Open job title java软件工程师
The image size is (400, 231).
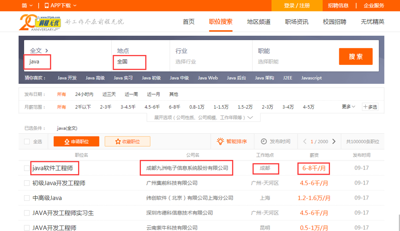53,168
